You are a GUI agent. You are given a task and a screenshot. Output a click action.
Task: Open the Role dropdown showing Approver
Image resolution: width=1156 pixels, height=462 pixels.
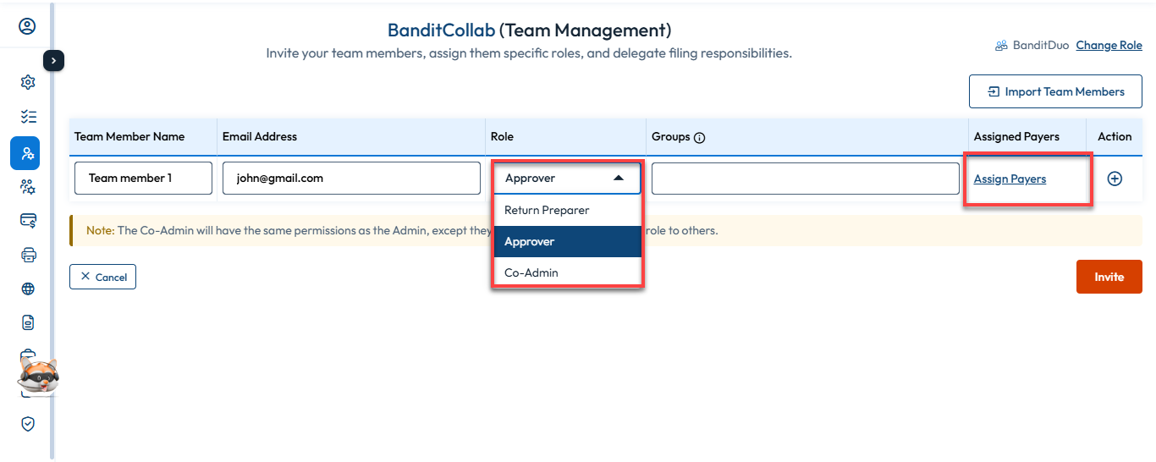[566, 179]
